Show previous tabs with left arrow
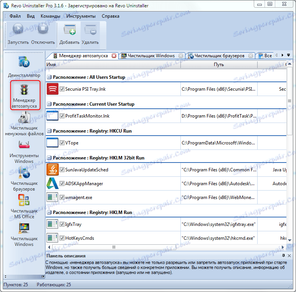Image resolution: width=296 pixels, height=292 pixels. tap(276, 55)
